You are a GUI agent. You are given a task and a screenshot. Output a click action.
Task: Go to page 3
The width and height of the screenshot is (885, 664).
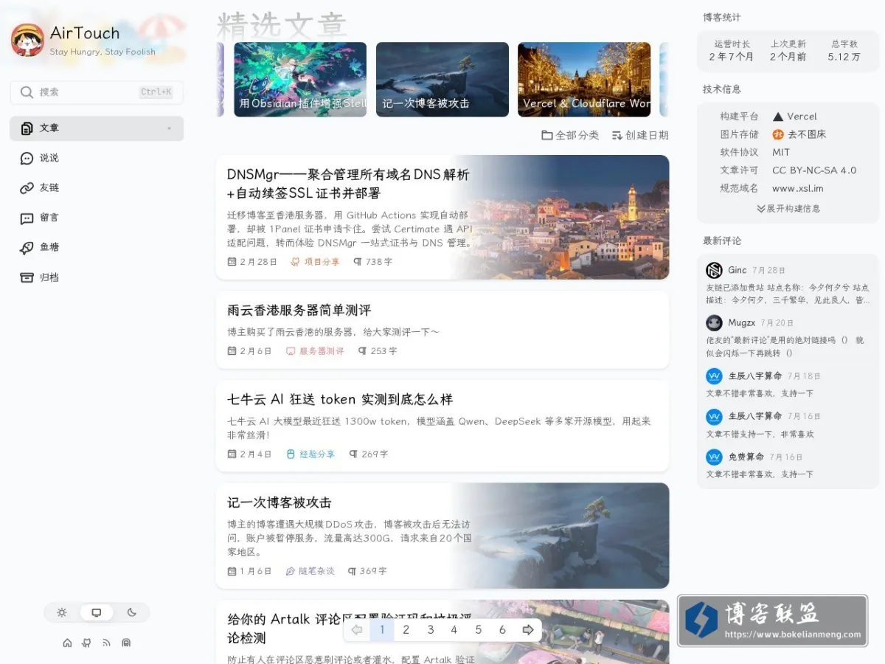[430, 630]
